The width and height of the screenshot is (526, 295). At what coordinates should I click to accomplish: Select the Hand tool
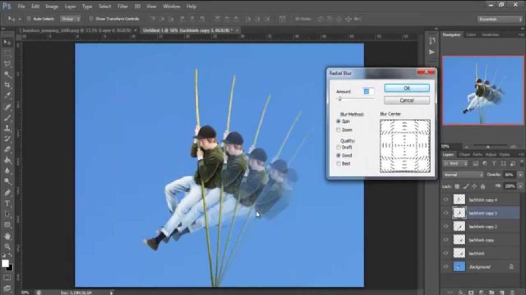pyautogui.click(x=8, y=236)
